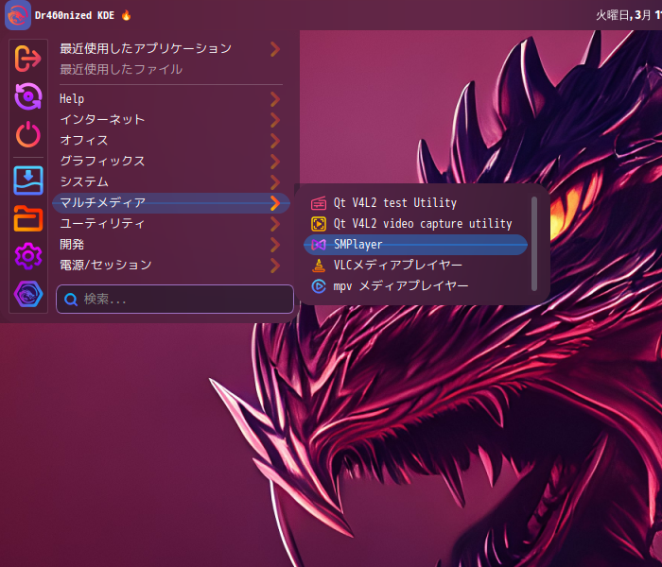The width and height of the screenshot is (662, 567).
Task: Launch Qt V4L2 test Utility
Action: point(416,203)
